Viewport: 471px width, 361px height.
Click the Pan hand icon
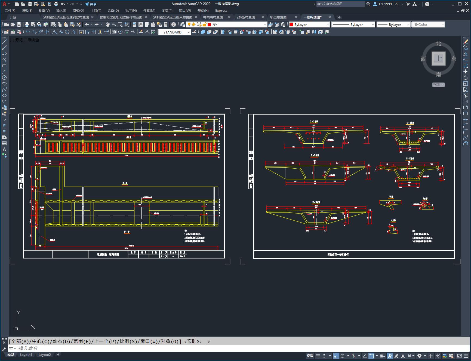coord(108,24)
